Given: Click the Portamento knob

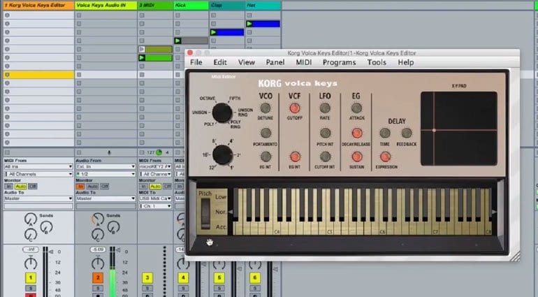Looking at the screenshot, I should 266,133.
